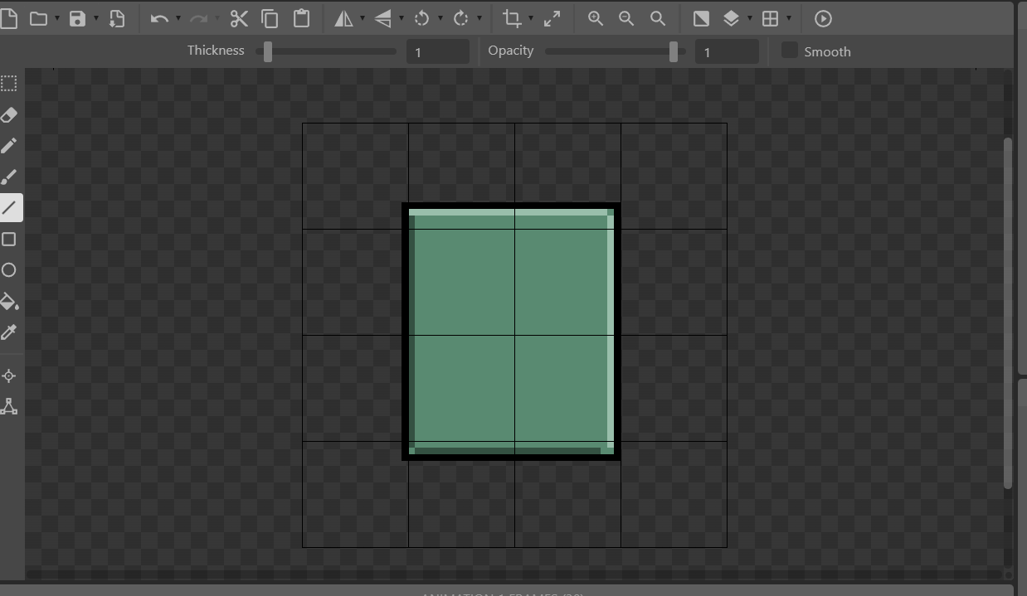Select the Brush tool
The image size is (1027, 596).
pos(9,177)
